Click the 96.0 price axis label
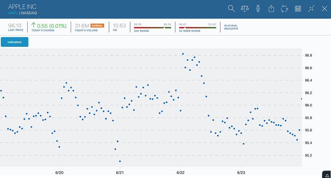The width and height of the screenshot is (331, 178). coord(308,105)
